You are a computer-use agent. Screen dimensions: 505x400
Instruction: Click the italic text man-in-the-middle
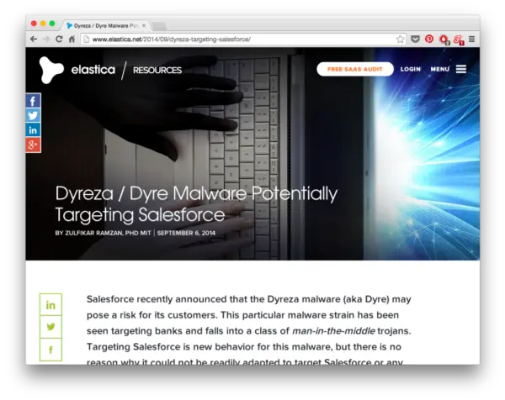click(333, 331)
